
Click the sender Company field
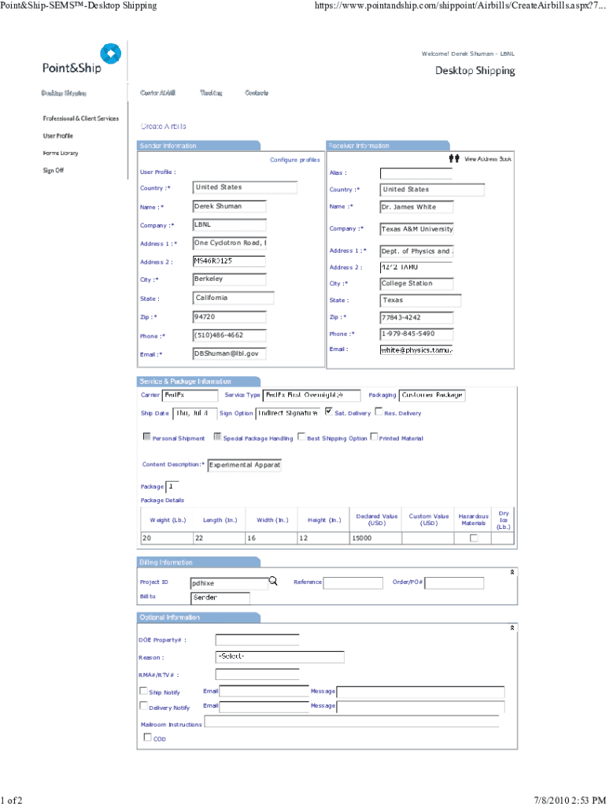pos(229,225)
